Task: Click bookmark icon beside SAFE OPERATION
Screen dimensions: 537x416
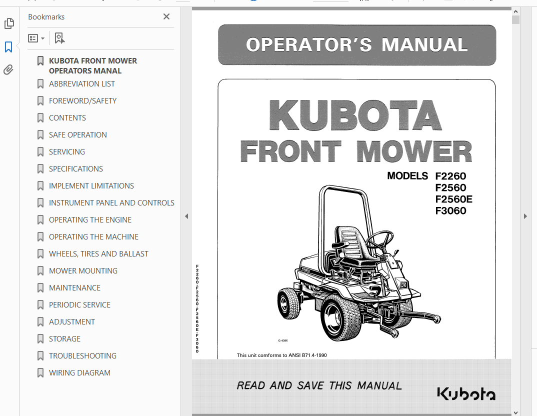Action: [x=40, y=135]
